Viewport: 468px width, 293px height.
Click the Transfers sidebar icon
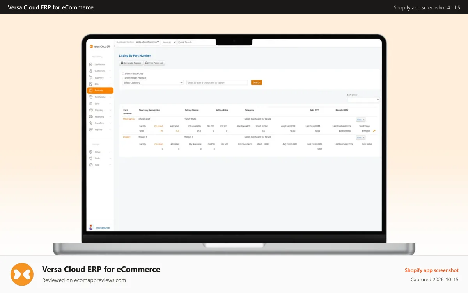(91, 123)
